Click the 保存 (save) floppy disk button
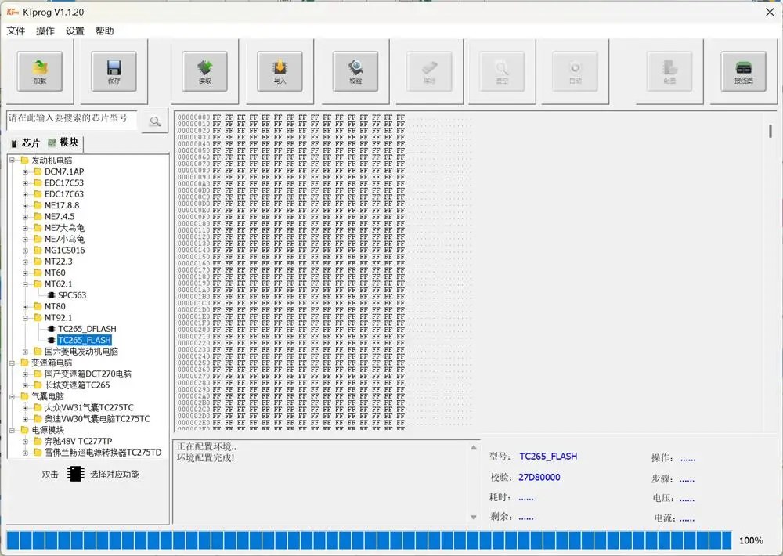The width and height of the screenshot is (783, 556). click(x=114, y=71)
